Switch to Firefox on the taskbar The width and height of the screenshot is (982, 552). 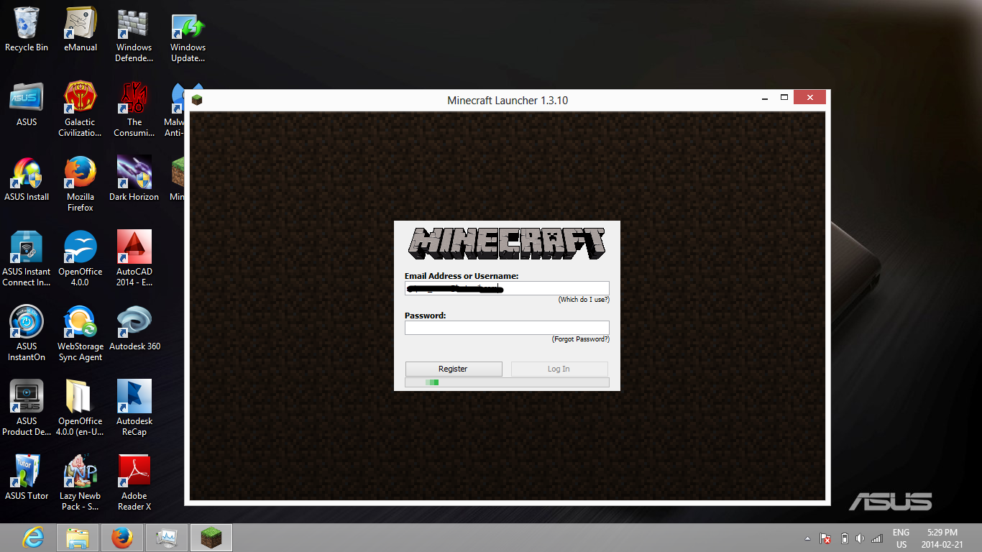[x=122, y=538]
